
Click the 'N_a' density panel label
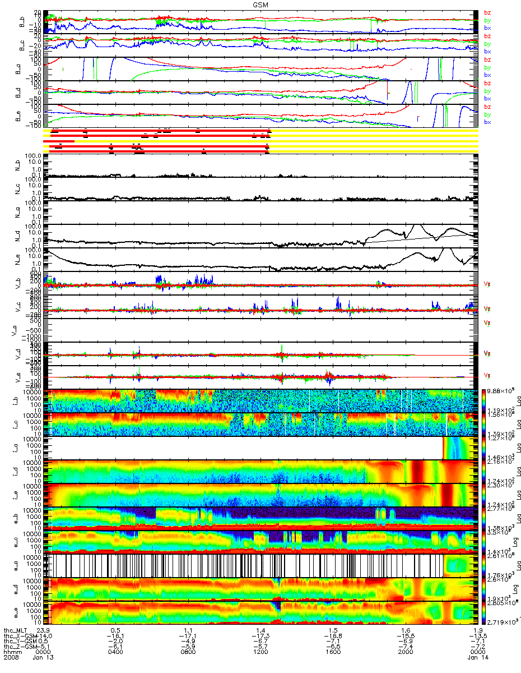(x=17, y=213)
